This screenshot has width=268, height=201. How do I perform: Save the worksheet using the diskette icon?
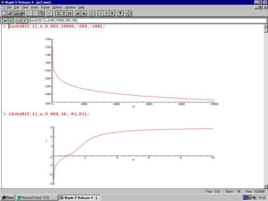(16, 13)
